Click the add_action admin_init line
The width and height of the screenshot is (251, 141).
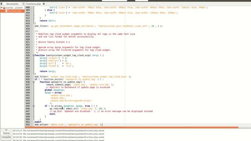(68, 125)
